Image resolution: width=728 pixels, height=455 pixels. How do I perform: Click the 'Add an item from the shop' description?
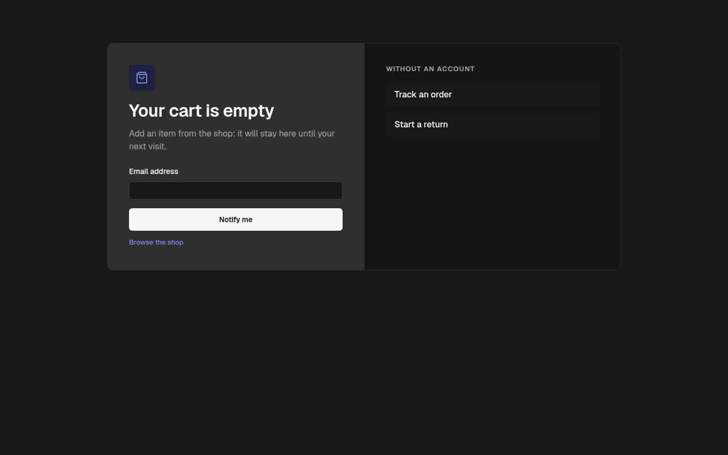coord(232,140)
